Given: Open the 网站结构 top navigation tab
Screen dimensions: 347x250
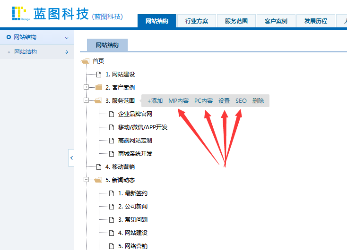Looking at the screenshot, I should click(157, 21).
